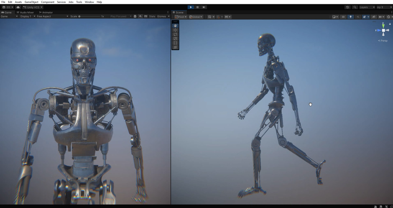
Task: Click the Pause button
Action: tap(197, 7)
